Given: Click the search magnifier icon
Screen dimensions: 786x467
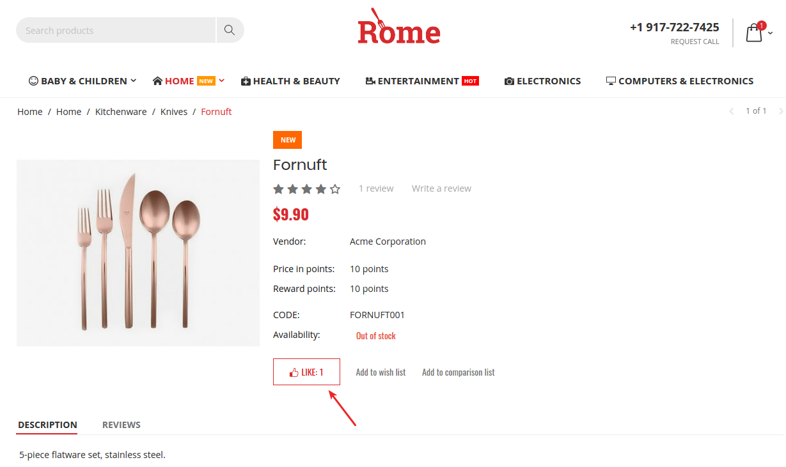Looking at the screenshot, I should [x=230, y=30].
